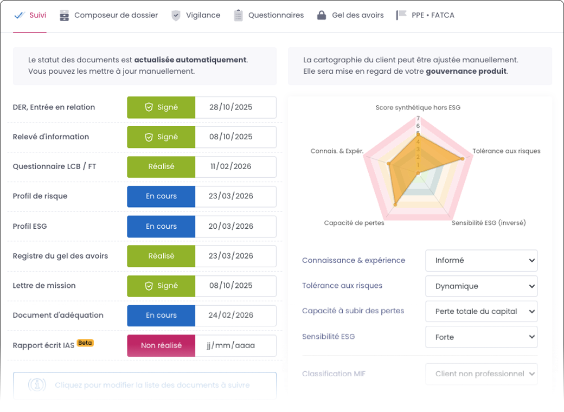Click the PPE • FATCA flag icon
Viewport: 564px width, 412px height.
[x=401, y=15]
